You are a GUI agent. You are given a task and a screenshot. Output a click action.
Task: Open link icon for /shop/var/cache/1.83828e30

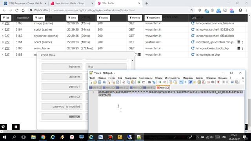[x=193, y=29]
